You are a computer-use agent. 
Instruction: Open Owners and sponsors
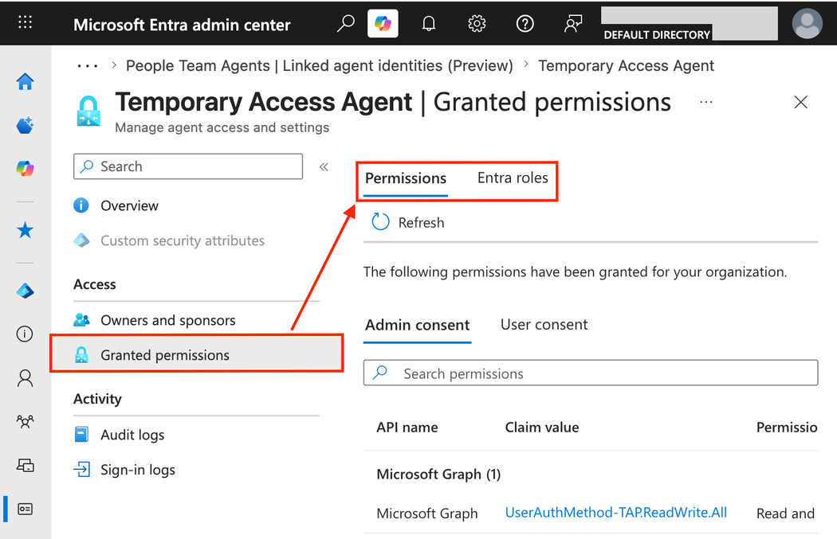click(x=167, y=320)
